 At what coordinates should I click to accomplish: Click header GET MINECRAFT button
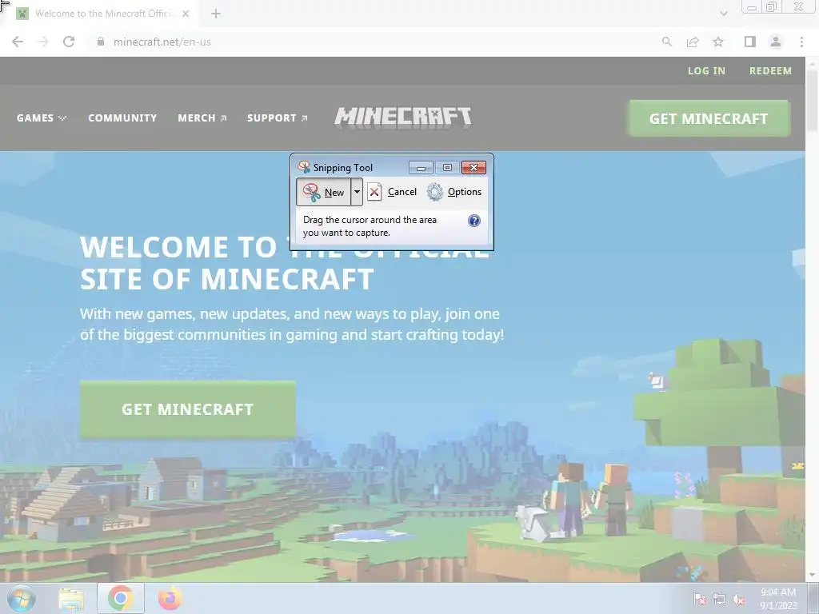point(709,118)
